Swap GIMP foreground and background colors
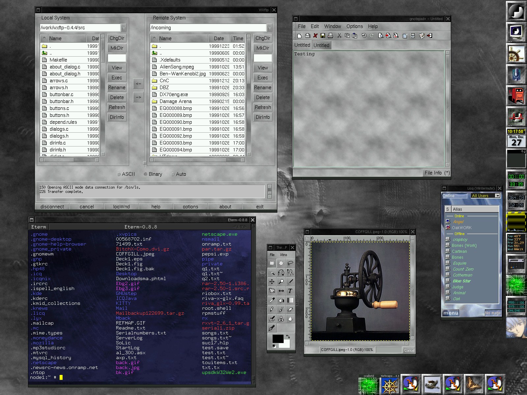Image resolution: width=527 pixels, height=395 pixels. [x=288, y=336]
